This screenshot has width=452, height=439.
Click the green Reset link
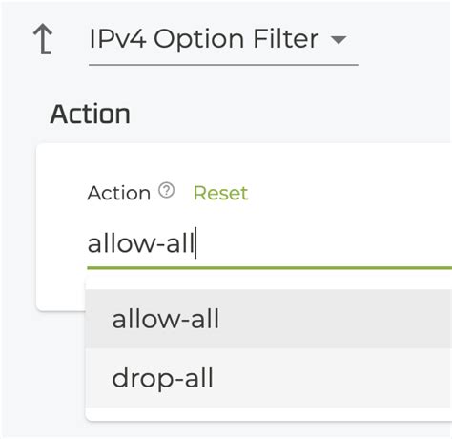coord(220,193)
